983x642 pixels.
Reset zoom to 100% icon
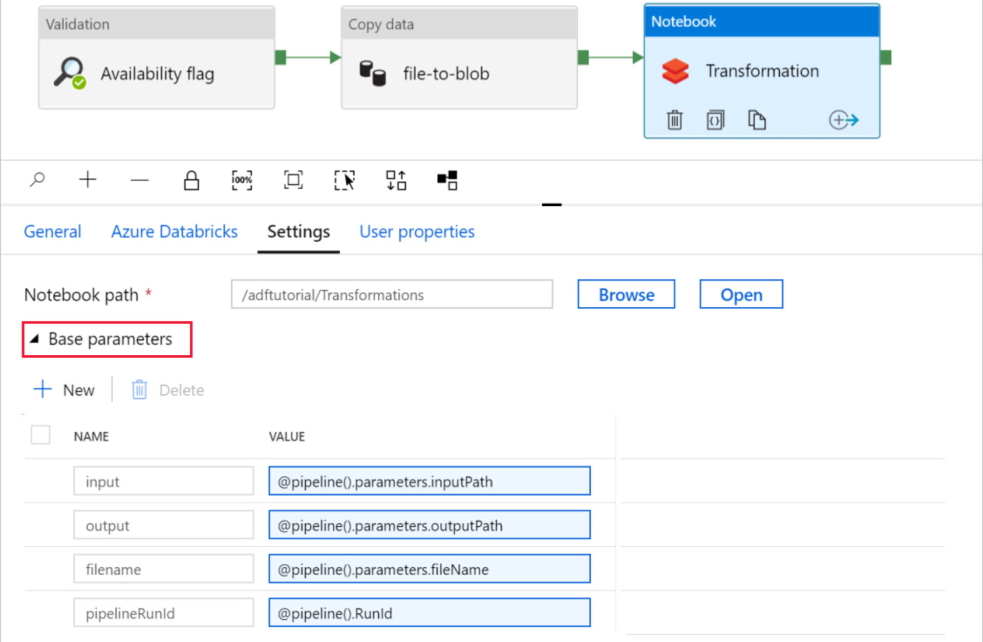[242, 180]
